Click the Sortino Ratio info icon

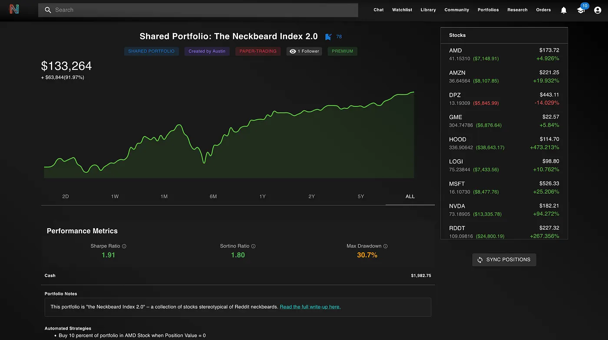pos(254,246)
